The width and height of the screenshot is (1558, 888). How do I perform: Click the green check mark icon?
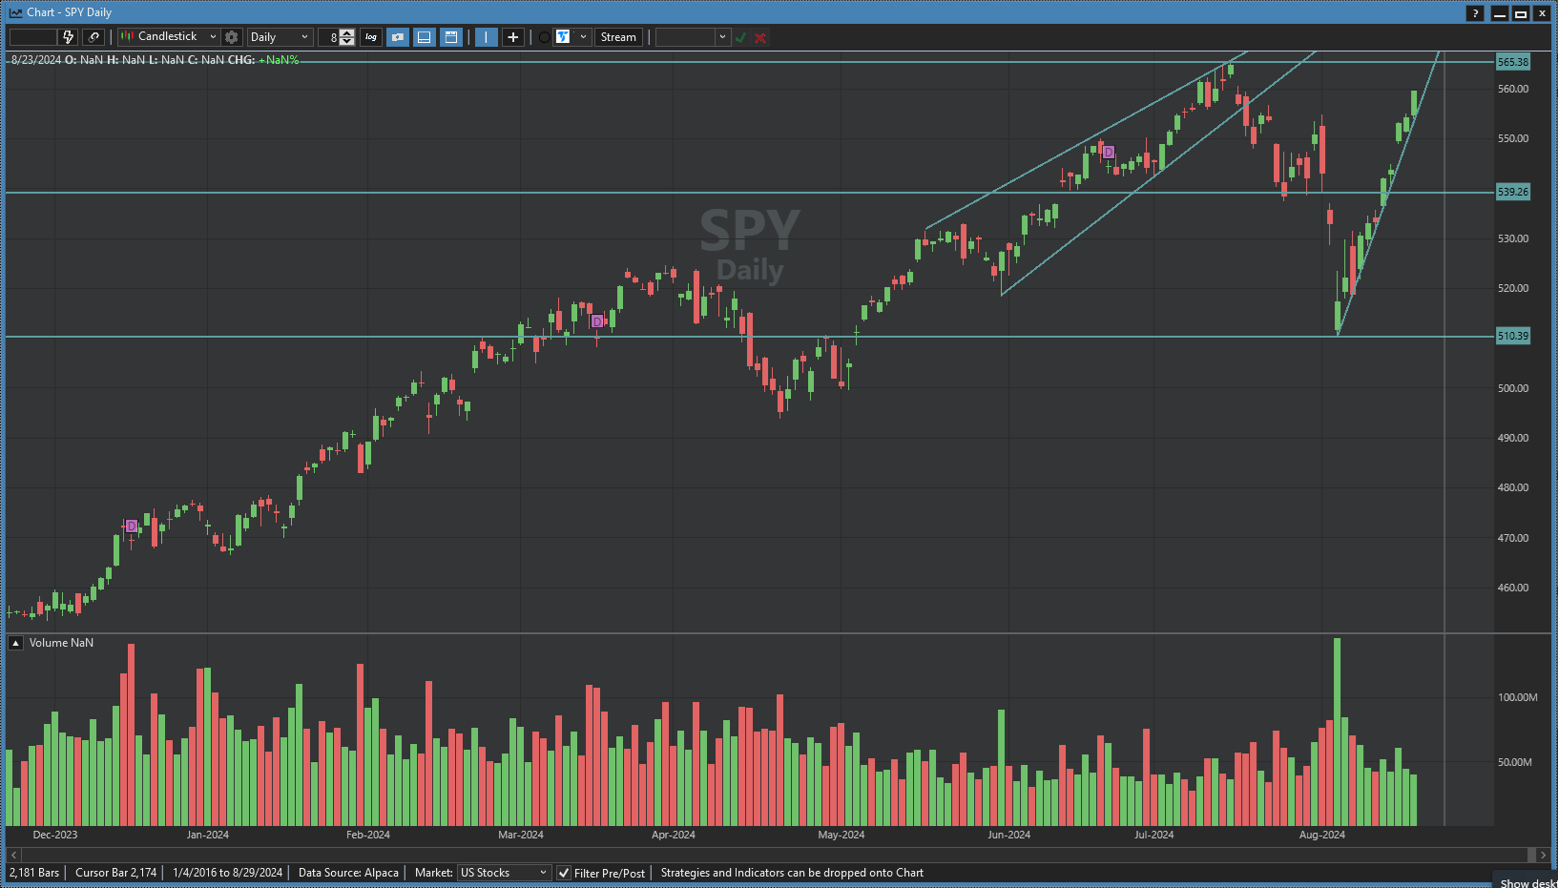[x=740, y=37]
